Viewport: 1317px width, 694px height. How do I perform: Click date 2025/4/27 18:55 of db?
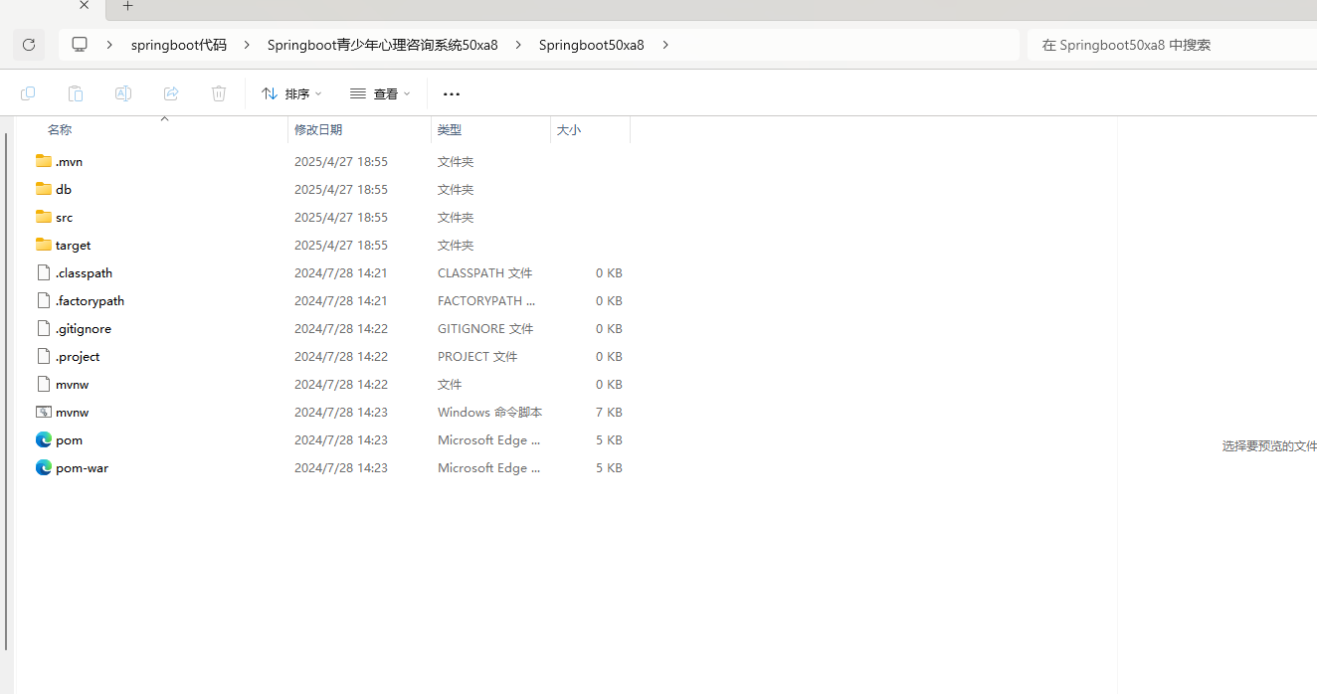(x=341, y=190)
